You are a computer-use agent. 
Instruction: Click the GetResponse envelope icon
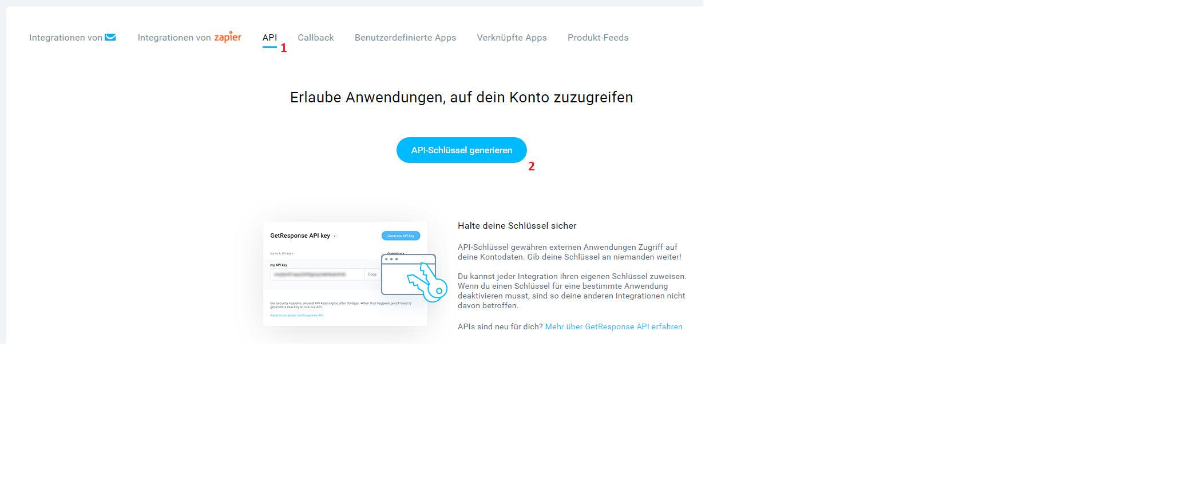tap(110, 37)
